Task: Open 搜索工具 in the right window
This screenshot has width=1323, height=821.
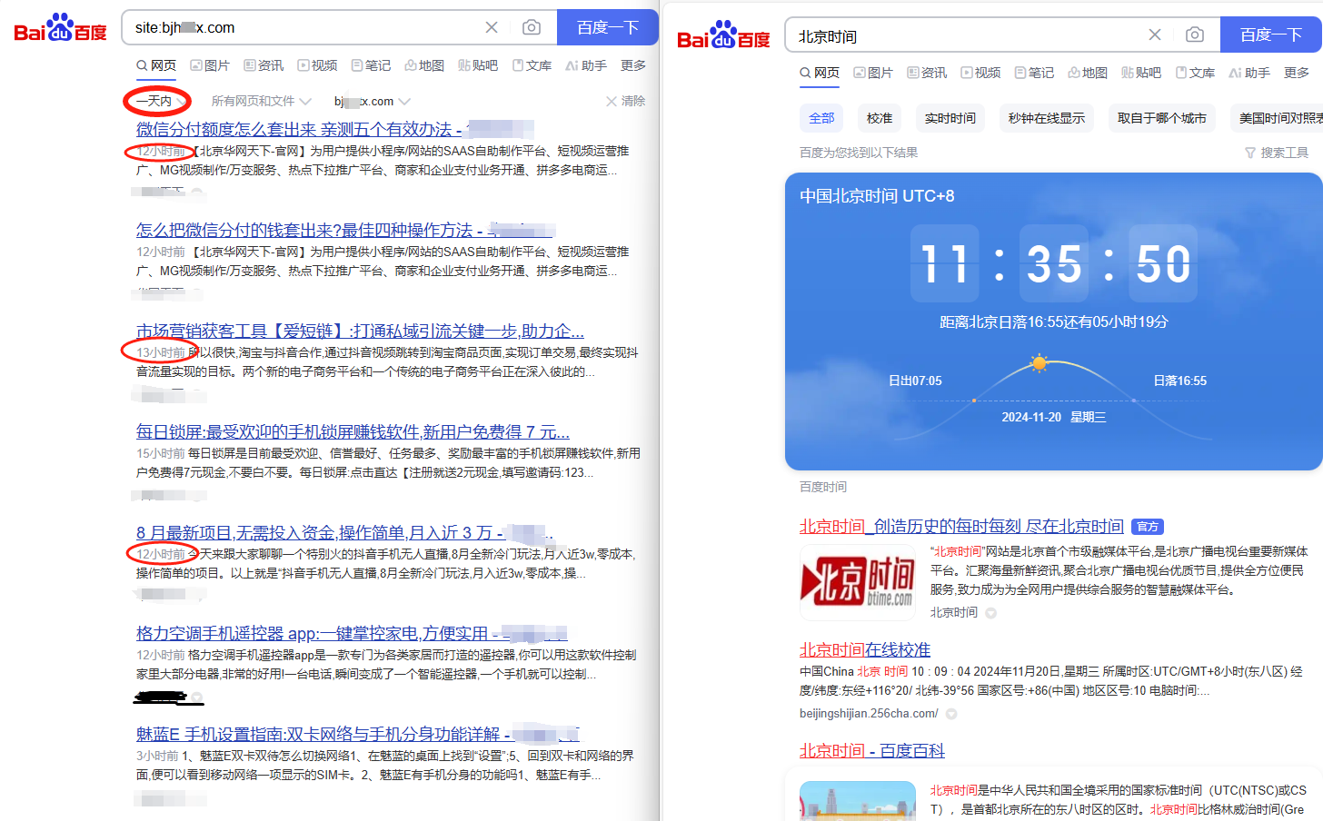Action: point(1277,153)
